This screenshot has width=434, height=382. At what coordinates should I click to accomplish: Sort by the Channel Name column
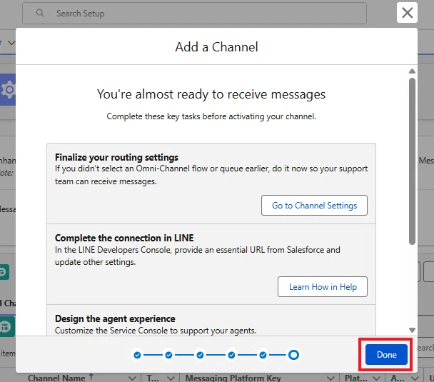click(56, 378)
